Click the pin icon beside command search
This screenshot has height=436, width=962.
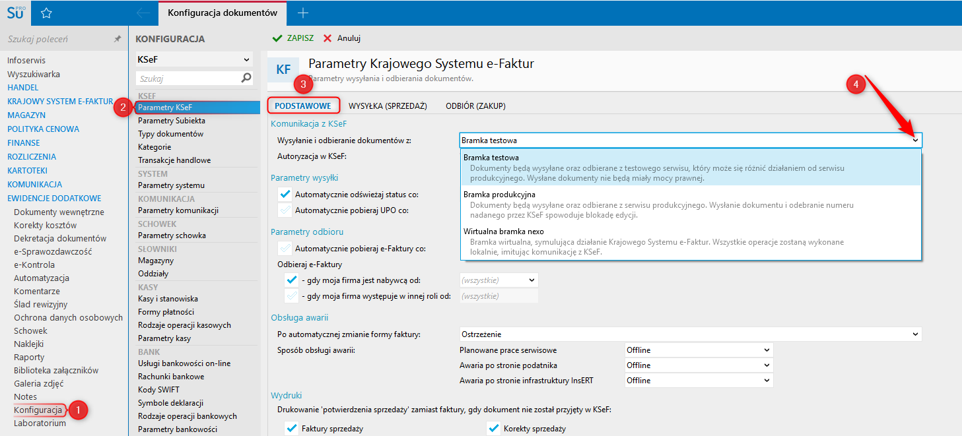tap(118, 40)
